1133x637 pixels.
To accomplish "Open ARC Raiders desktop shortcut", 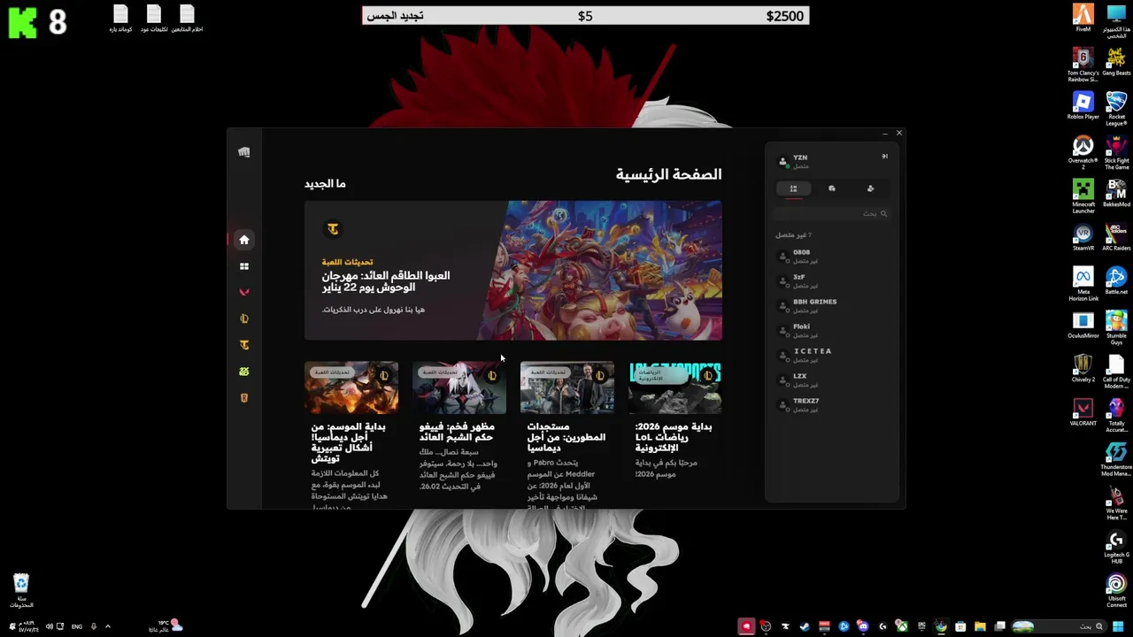I will pos(1116,237).
